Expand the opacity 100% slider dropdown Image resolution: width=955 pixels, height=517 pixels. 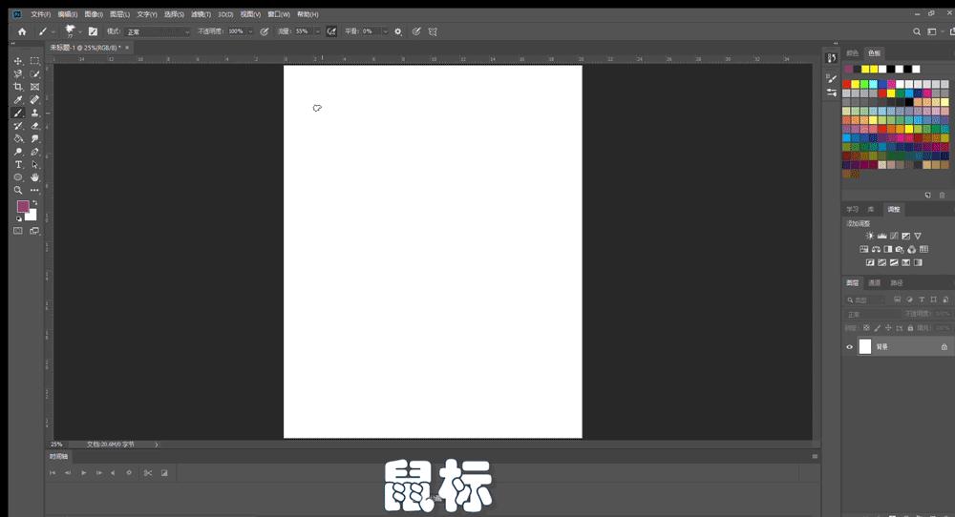249,31
